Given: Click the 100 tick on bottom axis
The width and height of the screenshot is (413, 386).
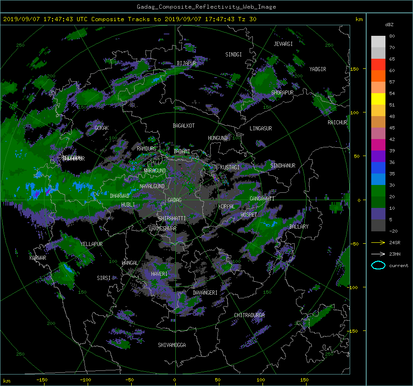Looking at the screenshot, I should (x=261, y=380).
